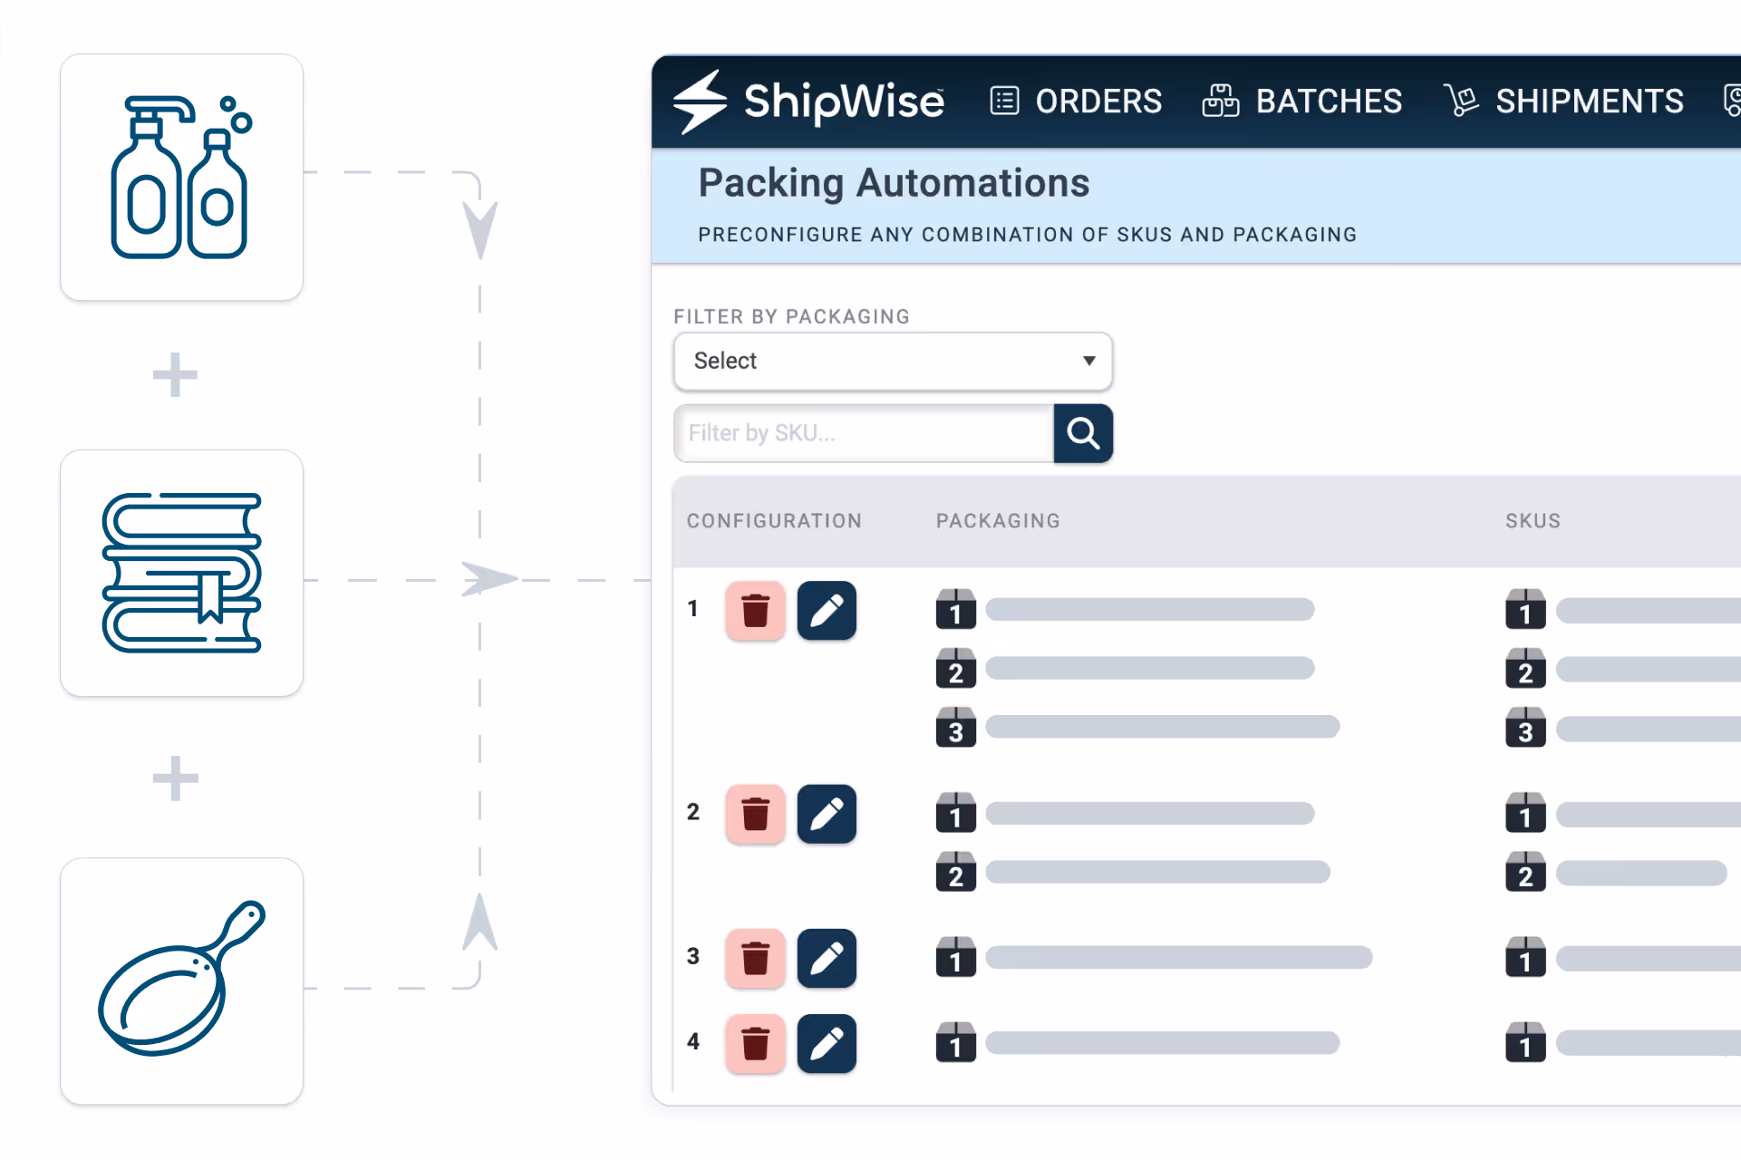Delete packing configuration 1

coord(755,611)
